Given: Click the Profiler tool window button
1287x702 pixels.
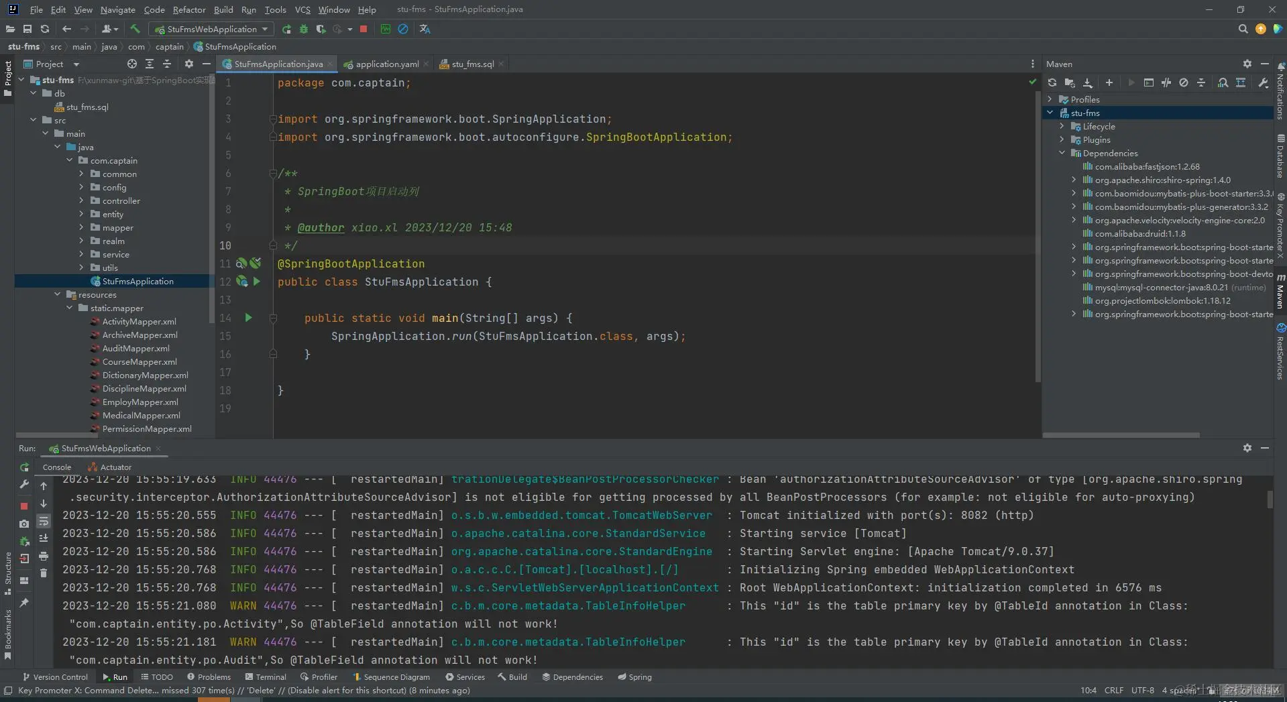Looking at the screenshot, I should (x=319, y=677).
